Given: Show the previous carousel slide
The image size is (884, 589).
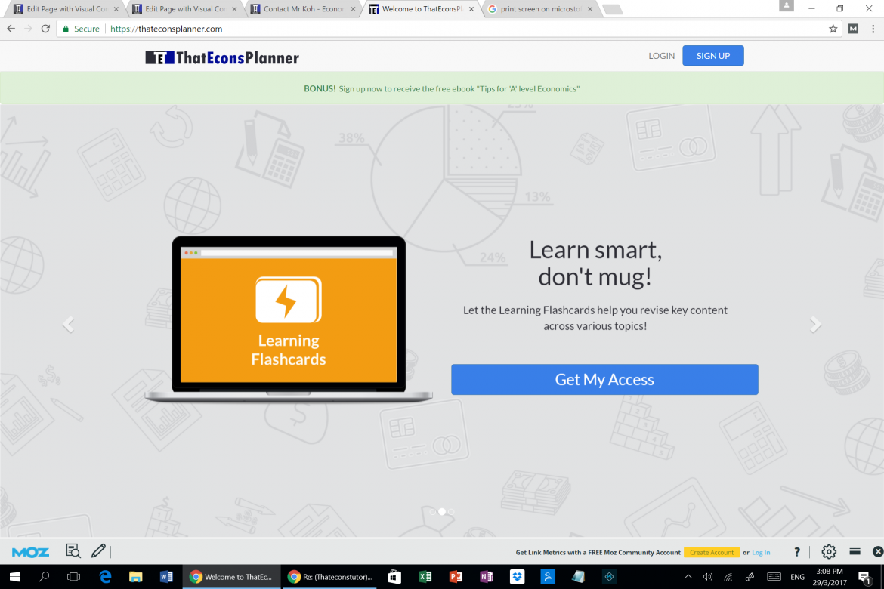Looking at the screenshot, I should coord(68,324).
